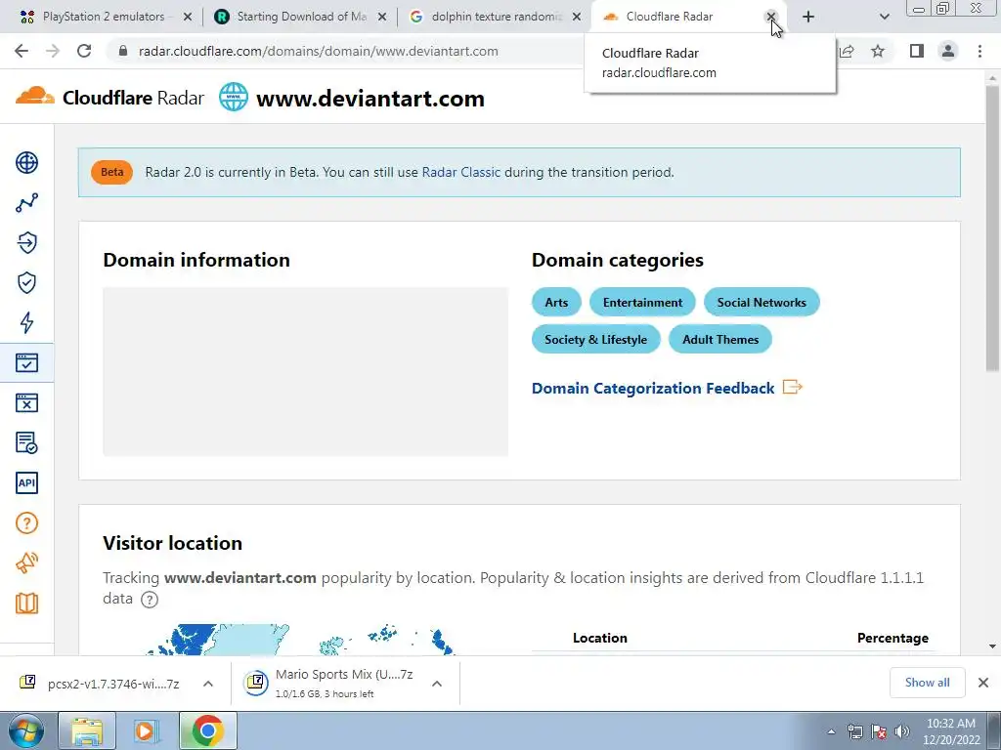Click the orange megaphone announcements icon
Image resolution: width=1001 pixels, height=750 pixels.
click(x=26, y=562)
